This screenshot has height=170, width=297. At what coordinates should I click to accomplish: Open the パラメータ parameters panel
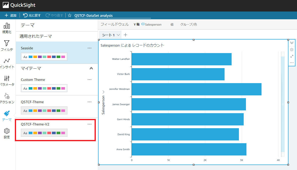point(7,81)
